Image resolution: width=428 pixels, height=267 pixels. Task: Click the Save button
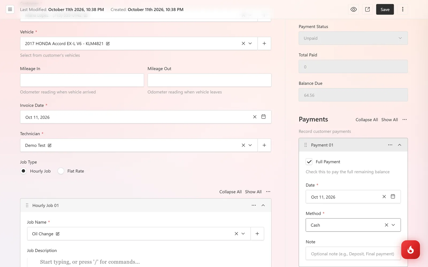[385, 9]
